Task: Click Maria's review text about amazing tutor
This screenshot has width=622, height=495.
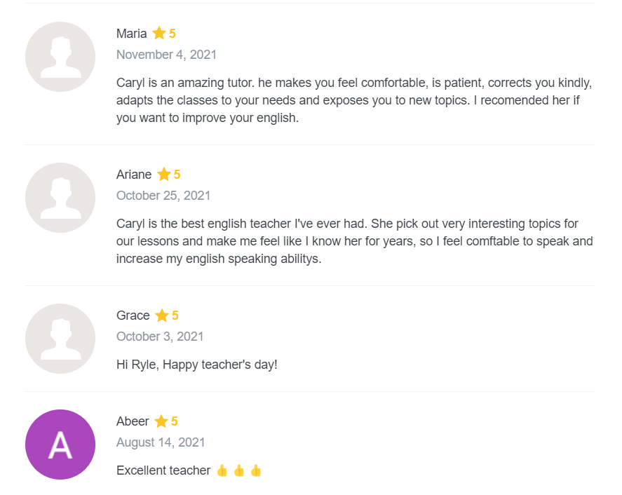Action: (x=354, y=100)
